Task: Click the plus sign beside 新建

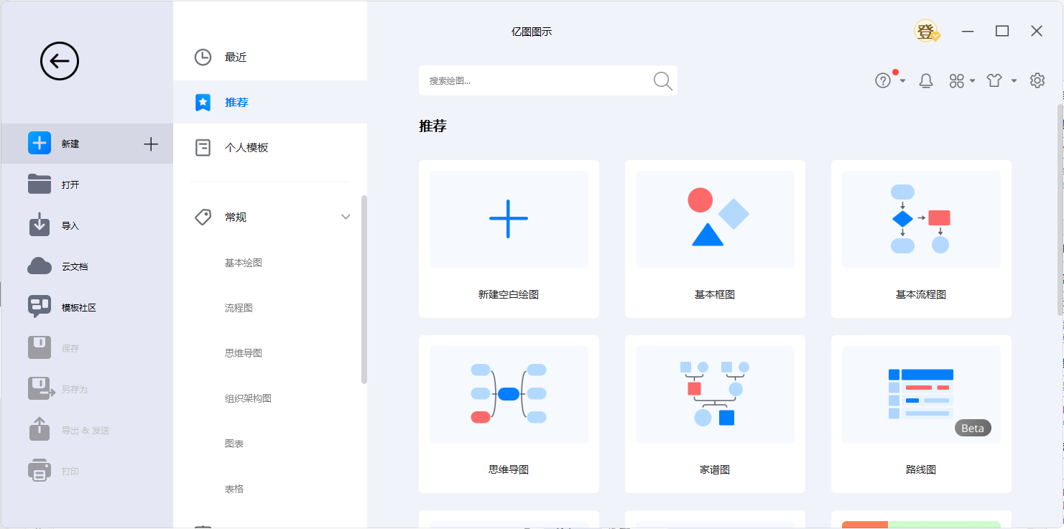Action: (151, 144)
